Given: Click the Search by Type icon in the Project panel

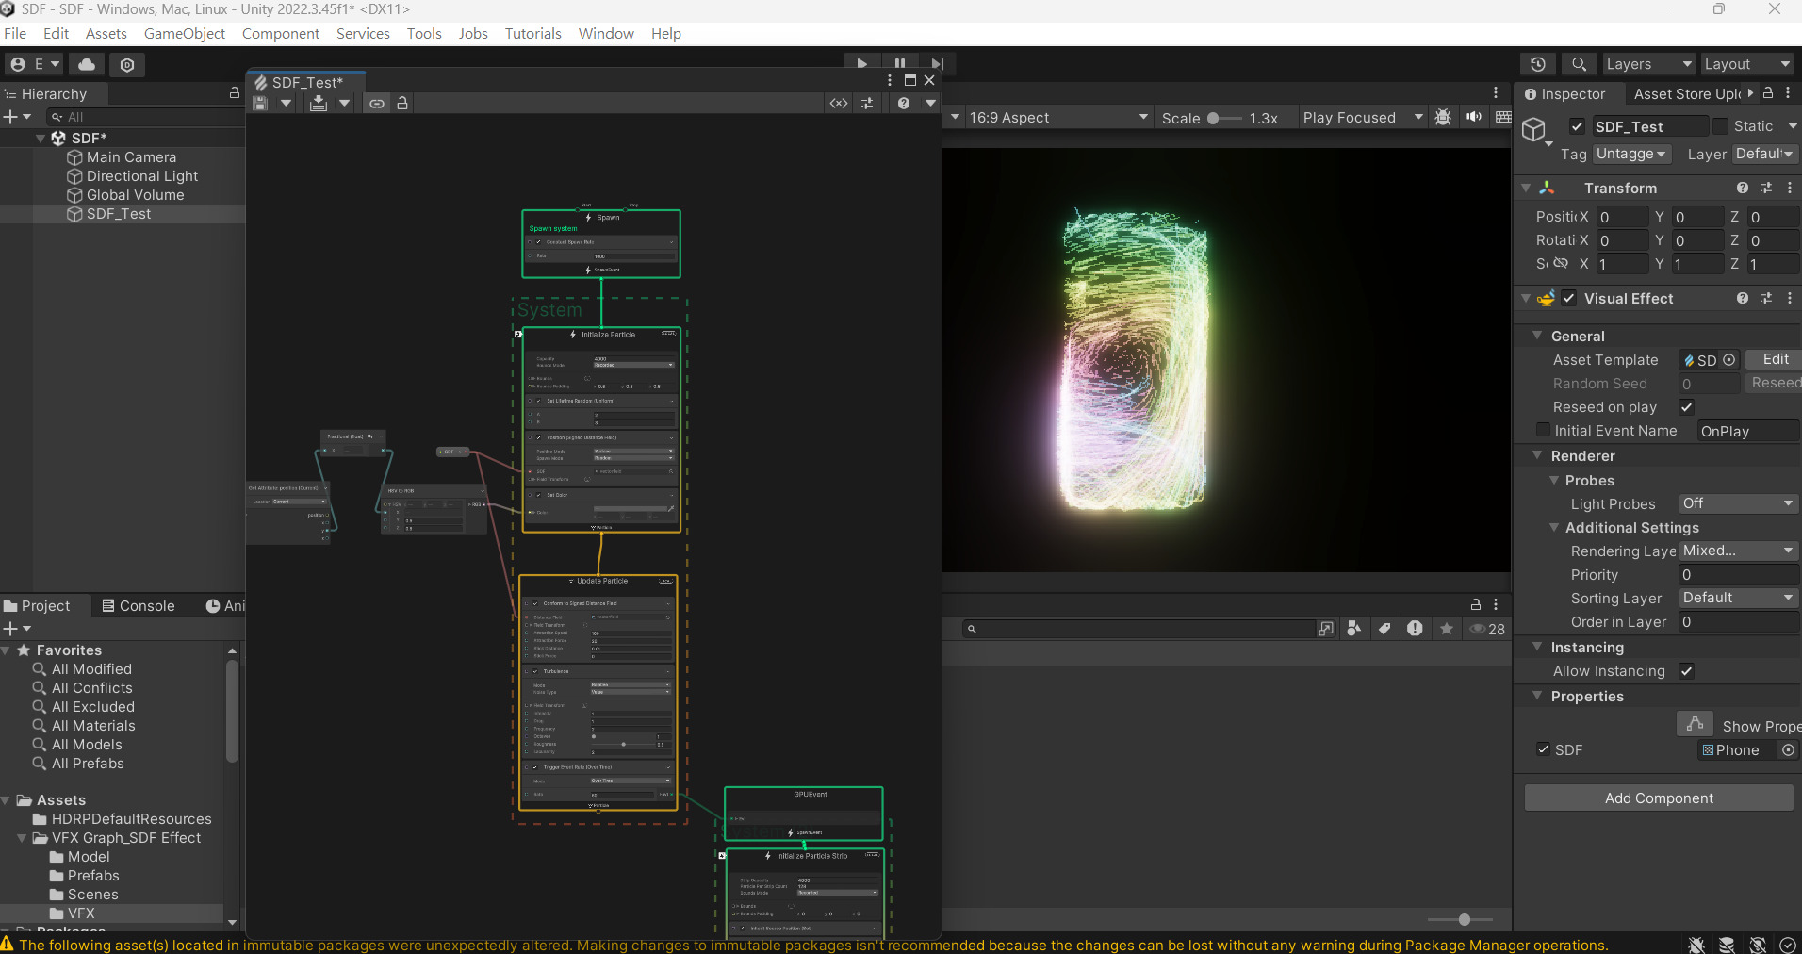Looking at the screenshot, I should (1354, 629).
